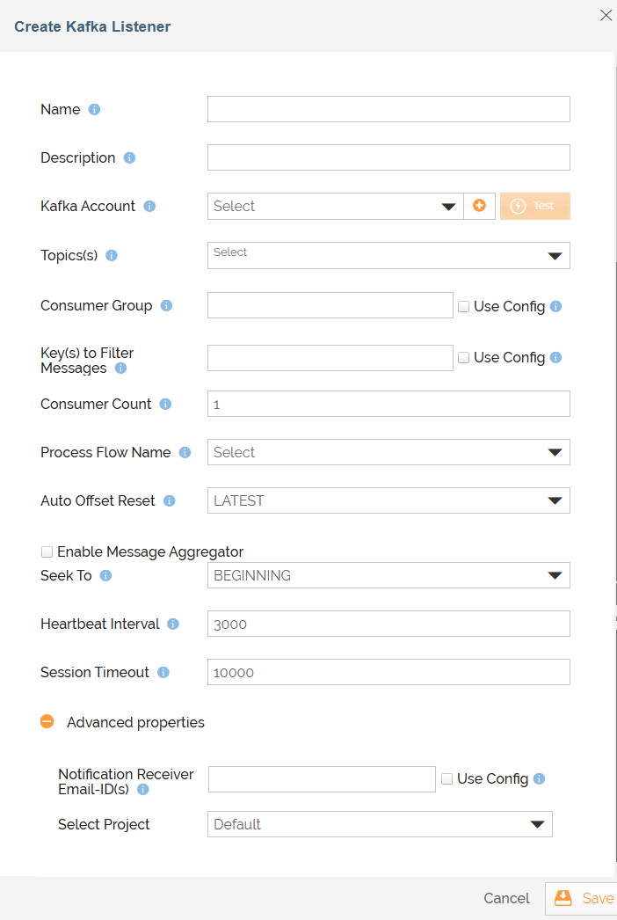Click into the Description input field

(388, 157)
